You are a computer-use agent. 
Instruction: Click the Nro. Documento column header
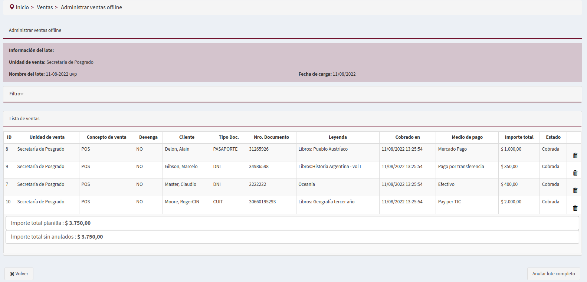272,137
